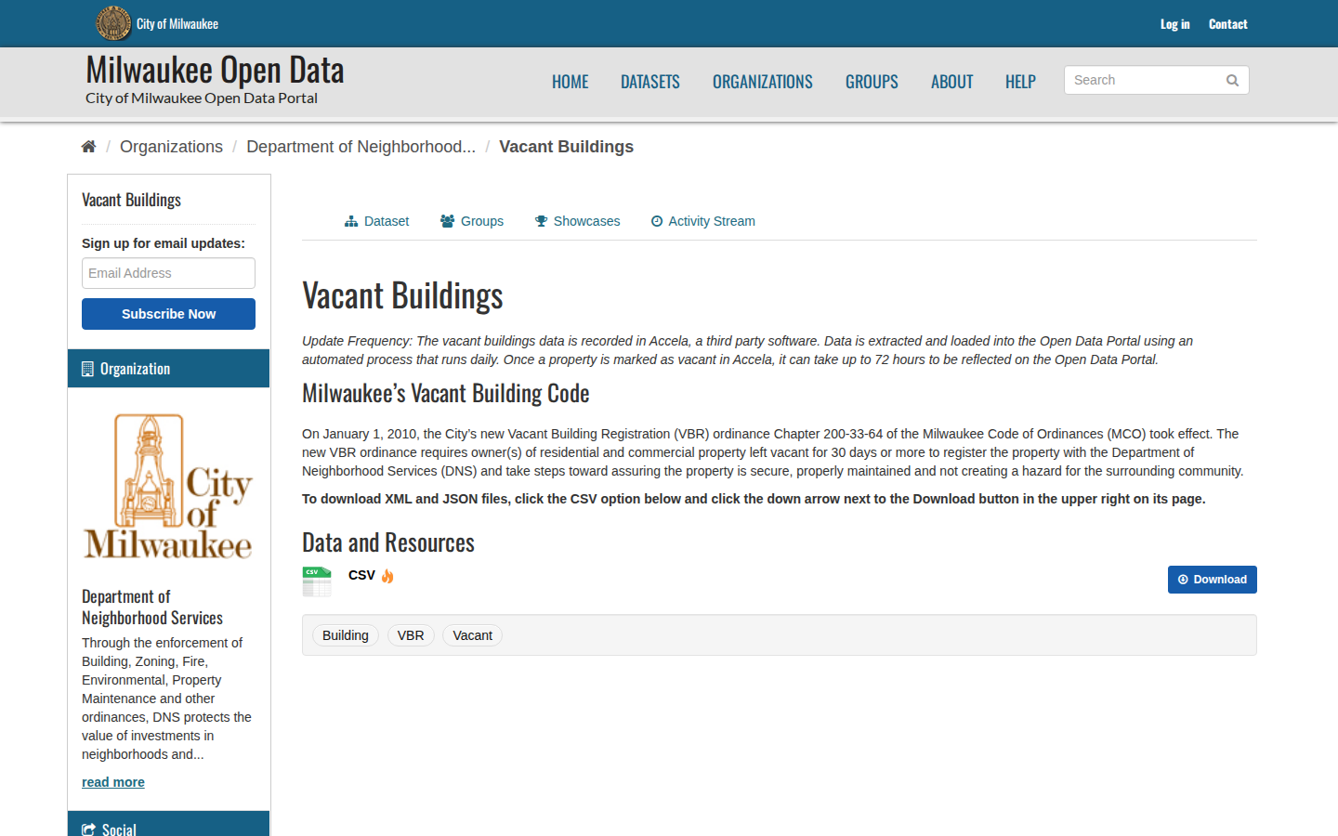Open the ABOUT page

952,82
